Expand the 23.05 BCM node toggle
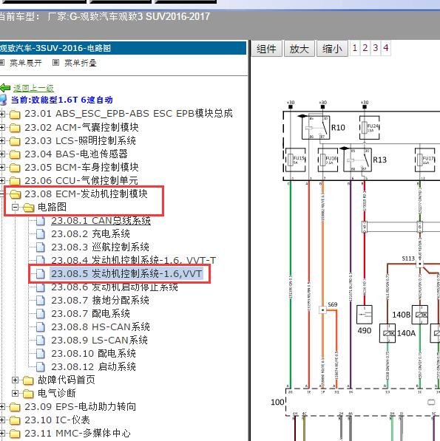Viewport: 440px width, 441px height. 2,168
